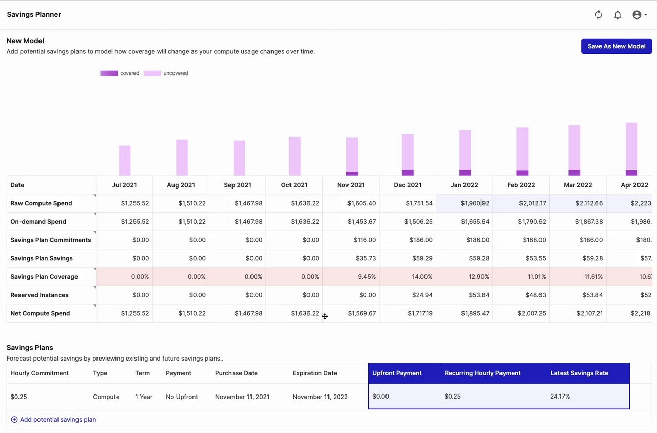Toggle the covered legend swatch
Viewport: 657px width, 433px height.
[x=109, y=73]
